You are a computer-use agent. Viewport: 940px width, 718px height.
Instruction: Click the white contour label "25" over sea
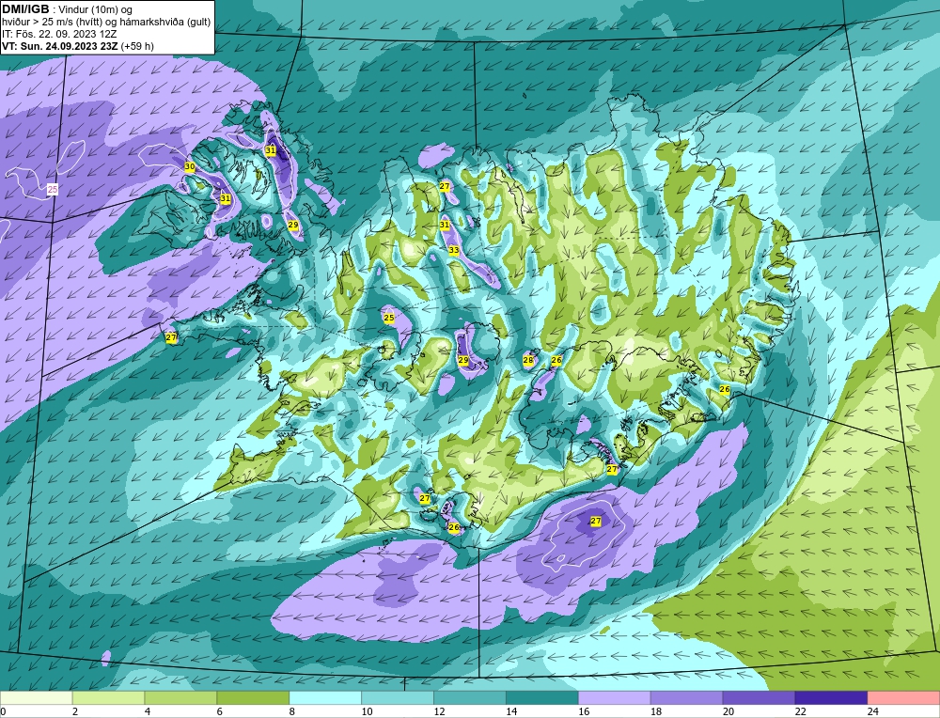click(x=53, y=190)
